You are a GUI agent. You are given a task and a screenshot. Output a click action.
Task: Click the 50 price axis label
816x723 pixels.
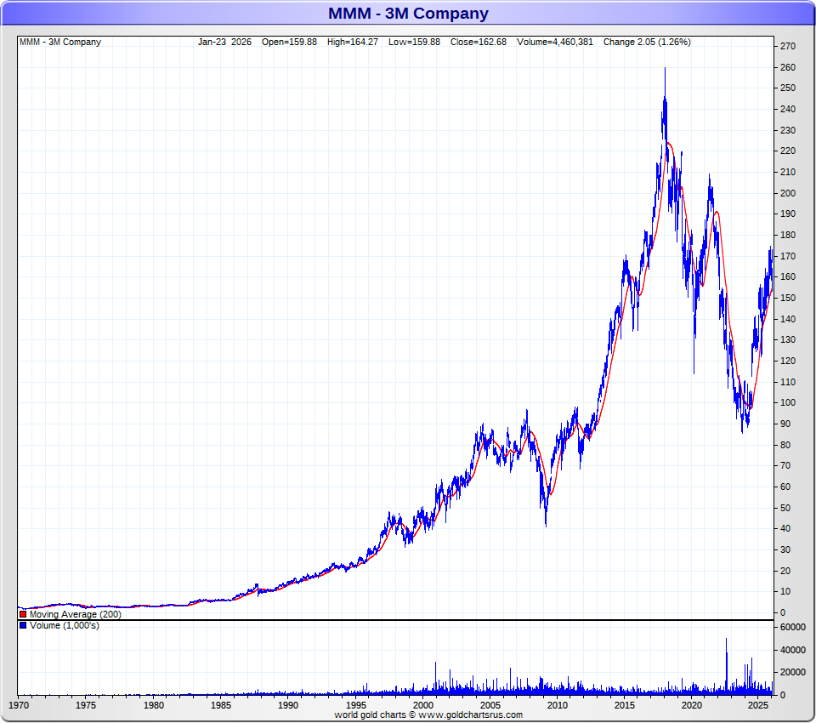click(785, 507)
